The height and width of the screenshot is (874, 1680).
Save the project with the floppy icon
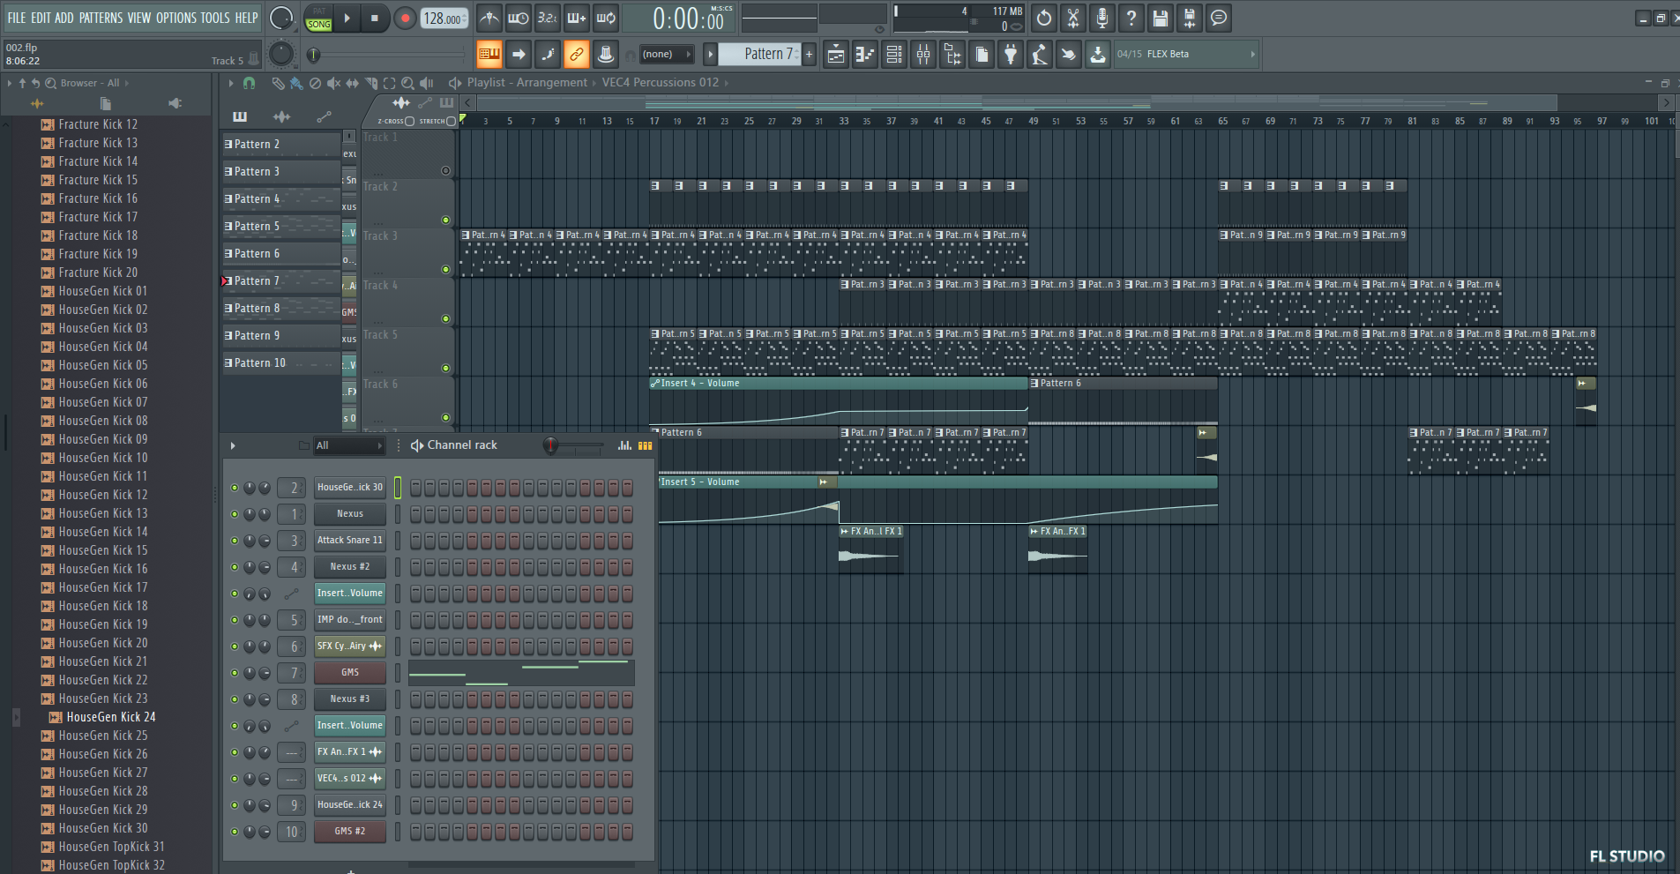point(1161,18)
